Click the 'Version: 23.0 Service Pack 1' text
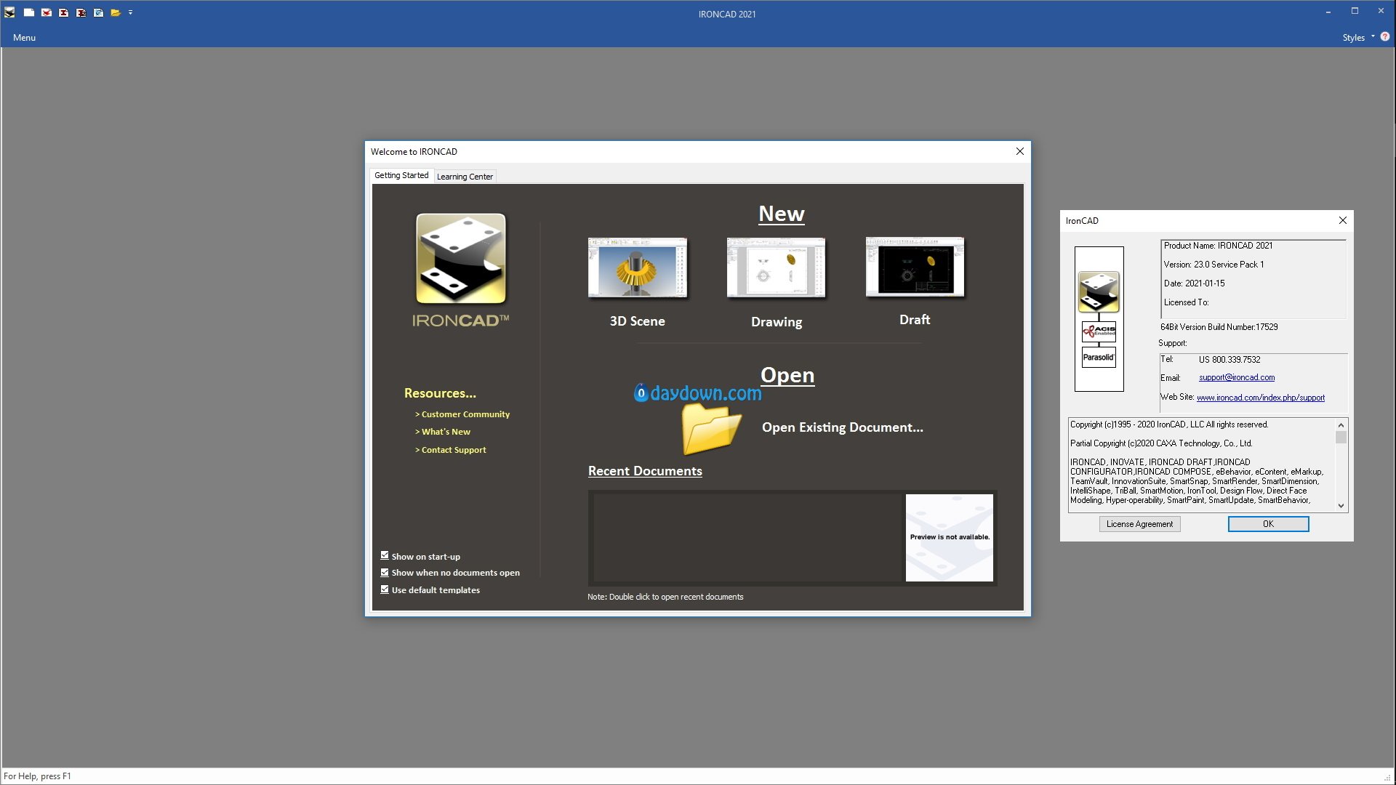 (x=1214, y=265)
